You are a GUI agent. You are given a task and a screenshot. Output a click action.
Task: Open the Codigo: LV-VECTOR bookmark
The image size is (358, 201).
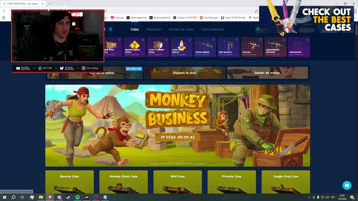pyautogui.click(x=185, y=18)
